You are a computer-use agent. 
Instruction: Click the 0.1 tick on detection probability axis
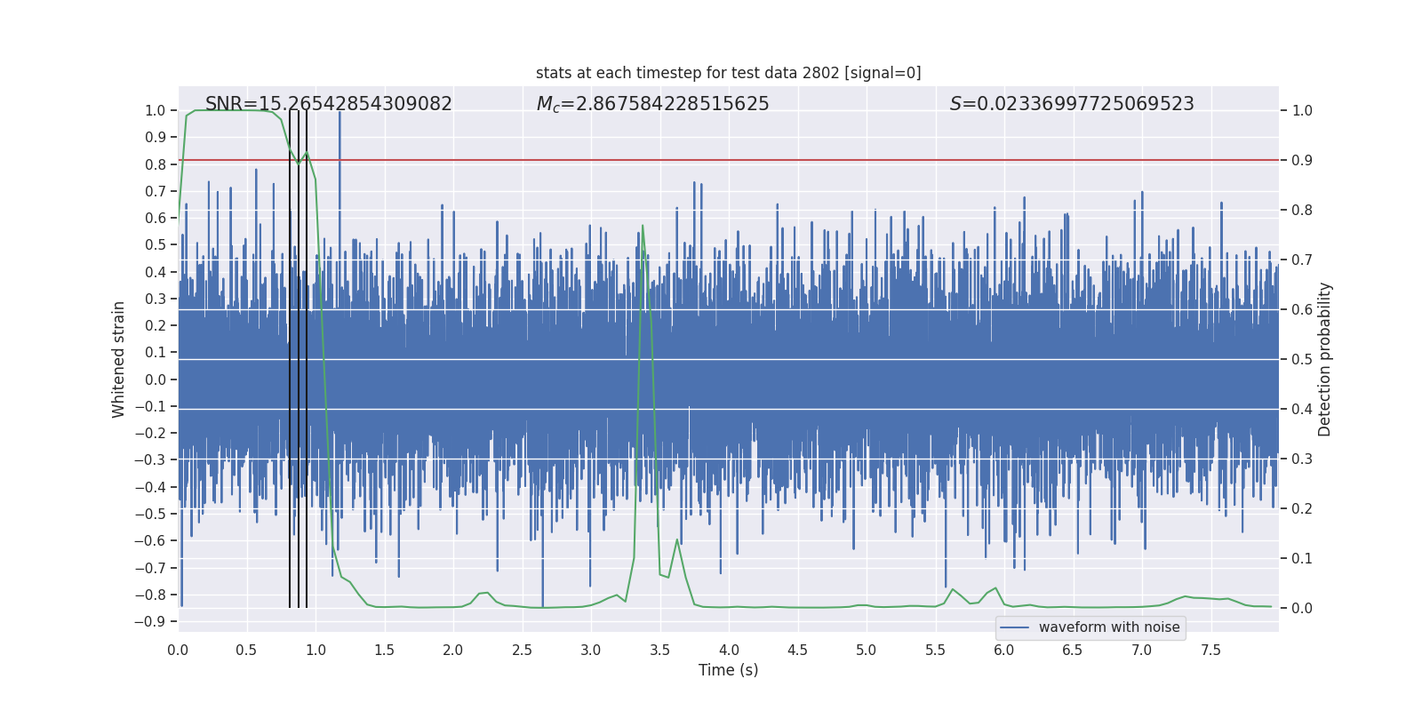1302,559
